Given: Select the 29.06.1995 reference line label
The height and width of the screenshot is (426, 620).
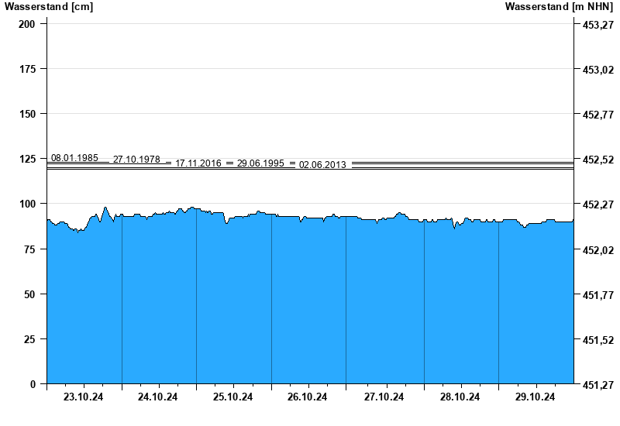Looking at the screenshot, I should coord(260,163).
